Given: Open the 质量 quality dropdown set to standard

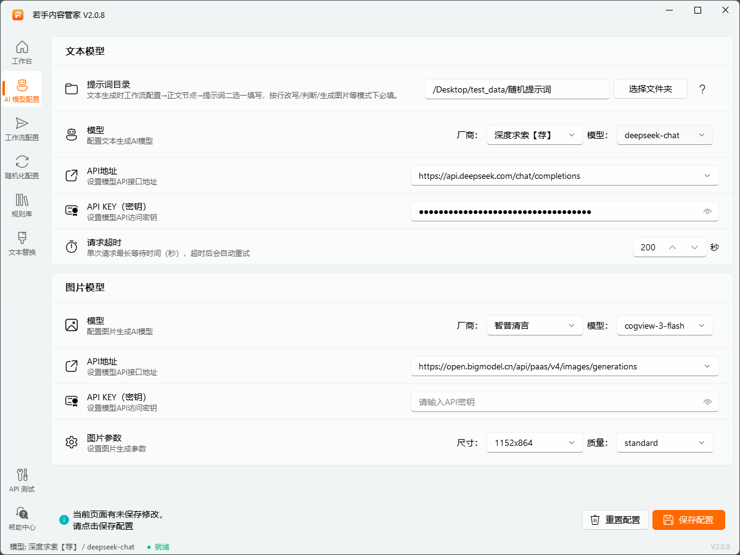Looking at the screenshot, I should pos(665,442).
